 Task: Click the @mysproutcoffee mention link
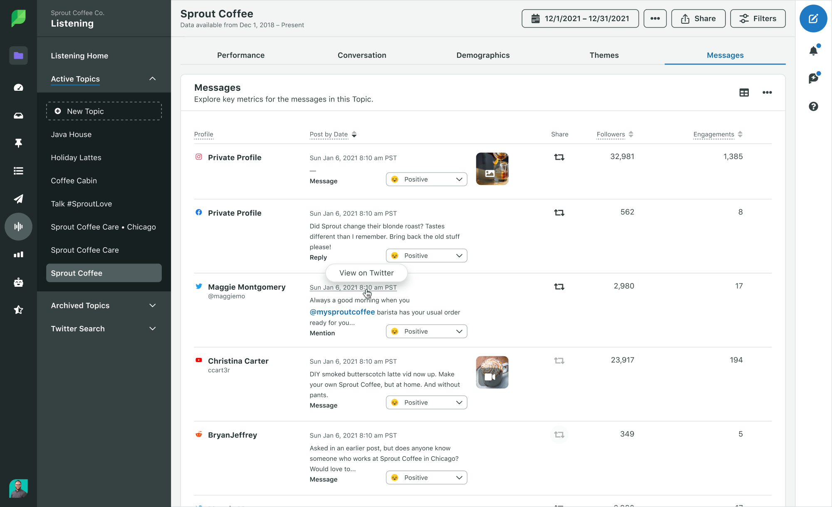point(342,312)
